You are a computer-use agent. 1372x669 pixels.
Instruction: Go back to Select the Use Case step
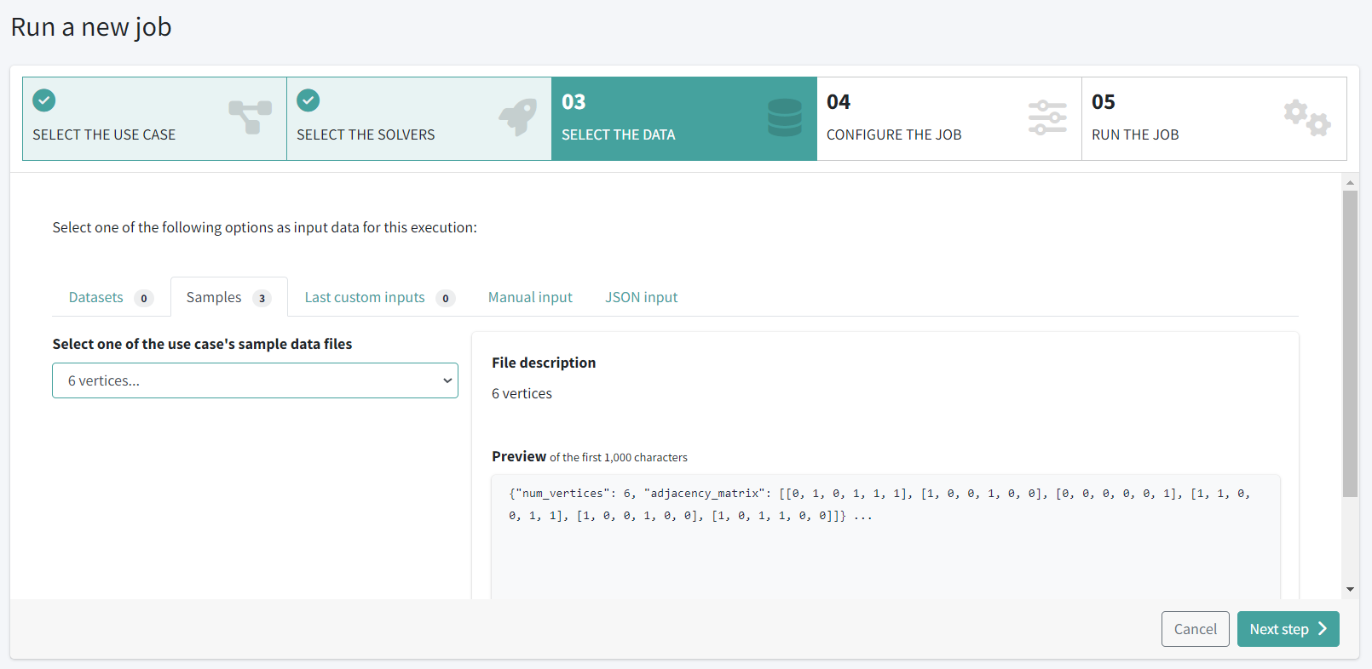[154, 119]
